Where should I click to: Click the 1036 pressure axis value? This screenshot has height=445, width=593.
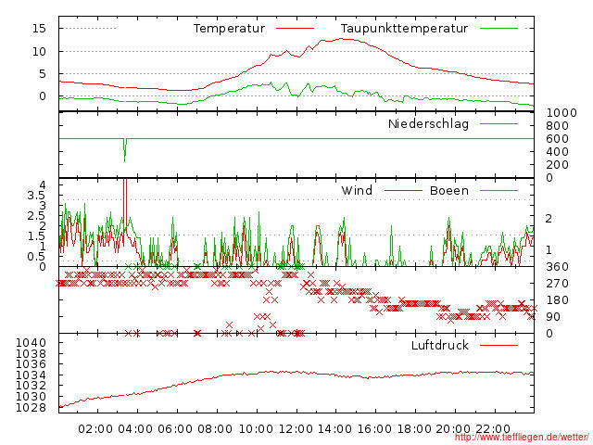31,364
